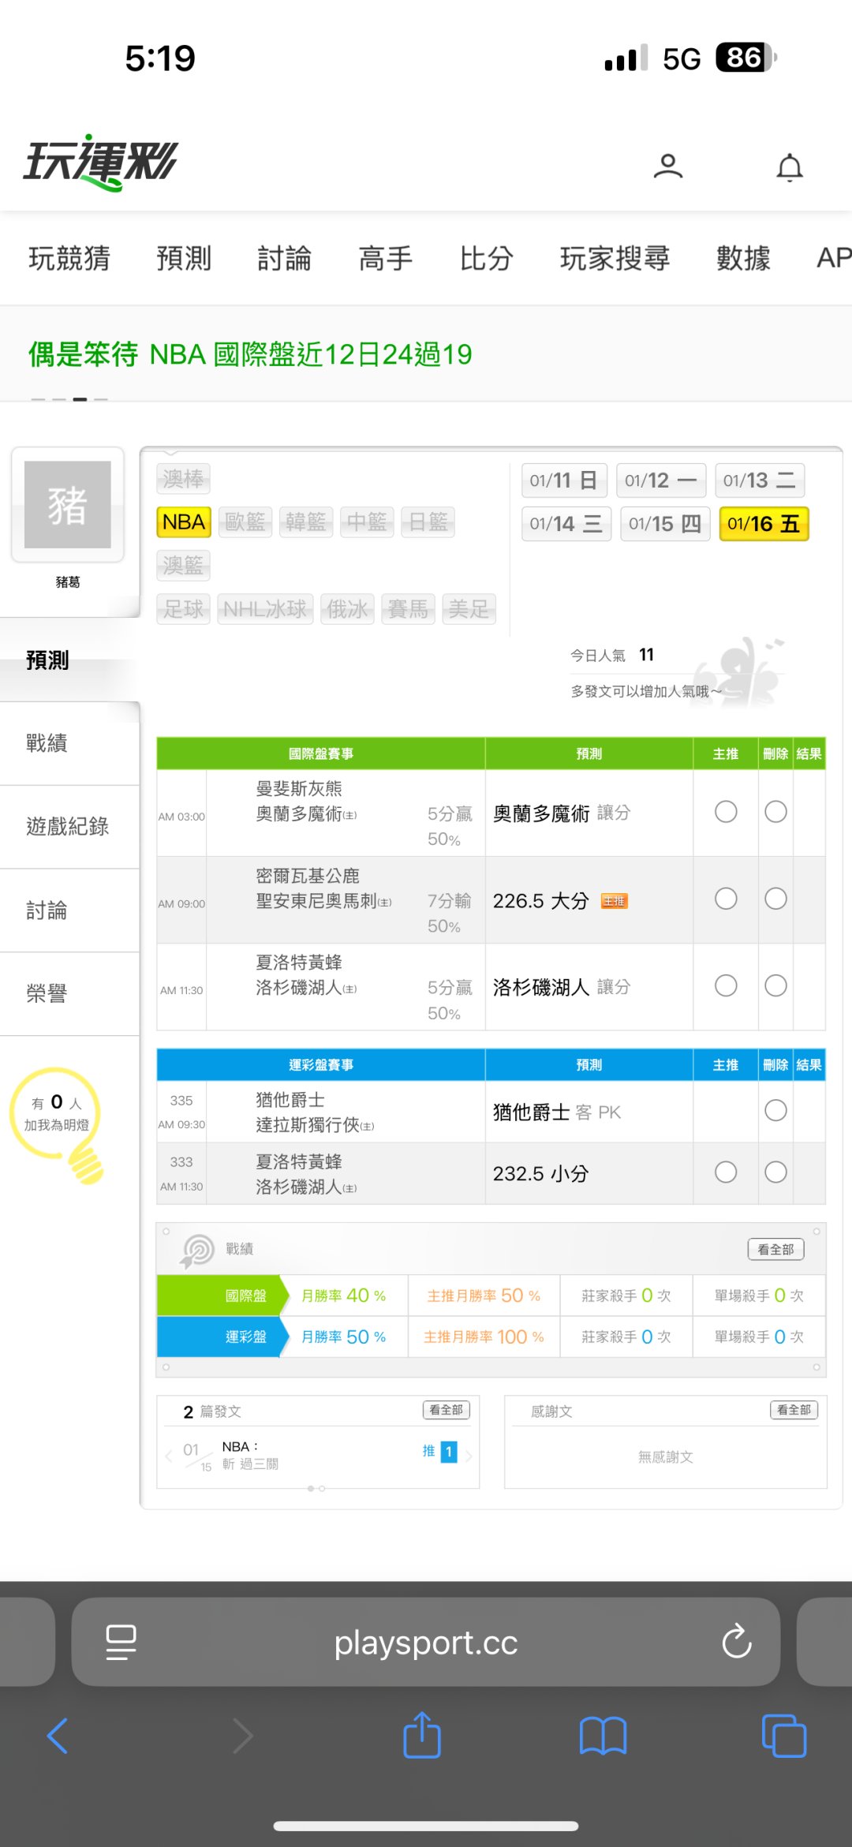Choose date 01/11 日
Image resolution: width=852 pixels, height=1847 pixels.
pyautogui.click(x=564, y=480)
